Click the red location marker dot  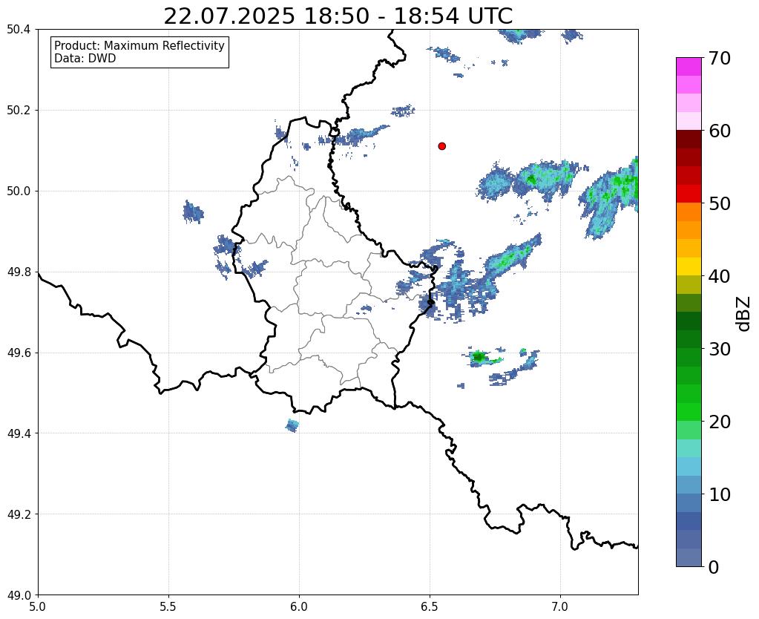[441, 146]
